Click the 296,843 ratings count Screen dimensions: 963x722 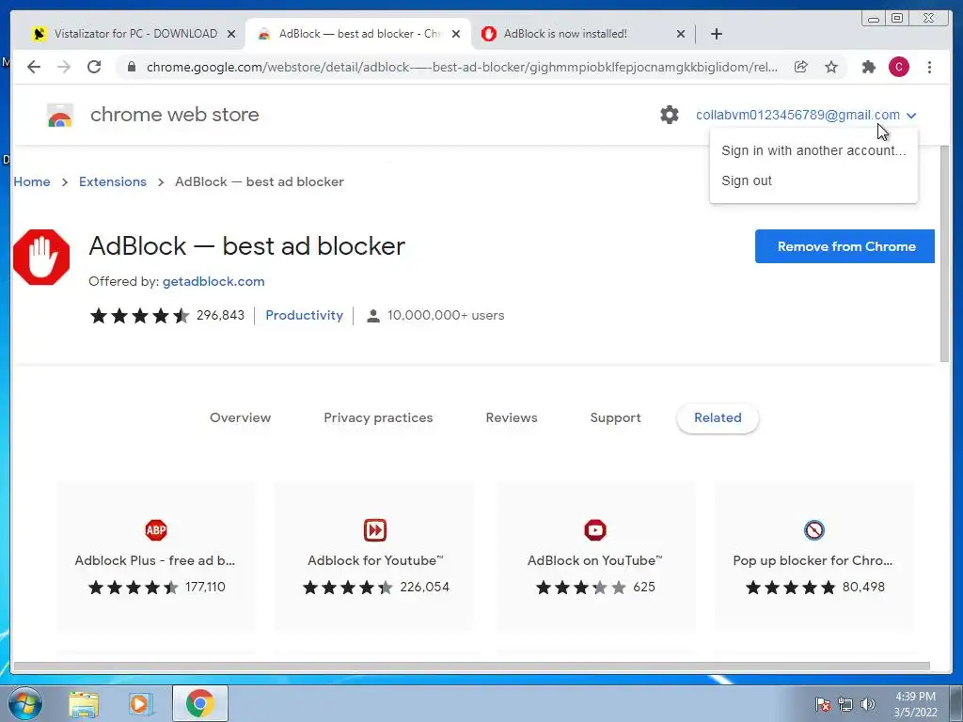click(220, 315)
